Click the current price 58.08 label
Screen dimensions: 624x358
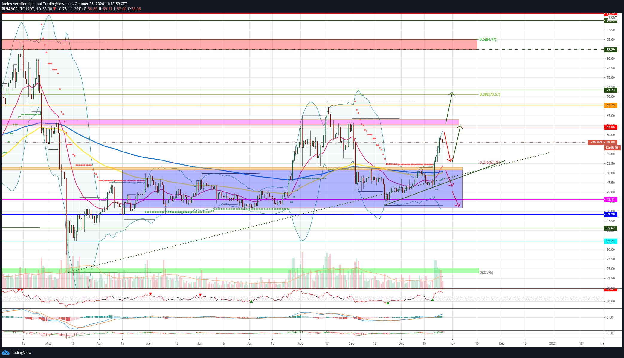[x=610, y=142]
